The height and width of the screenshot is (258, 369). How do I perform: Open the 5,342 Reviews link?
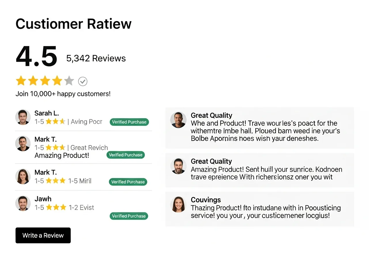(x=96, y=58)
